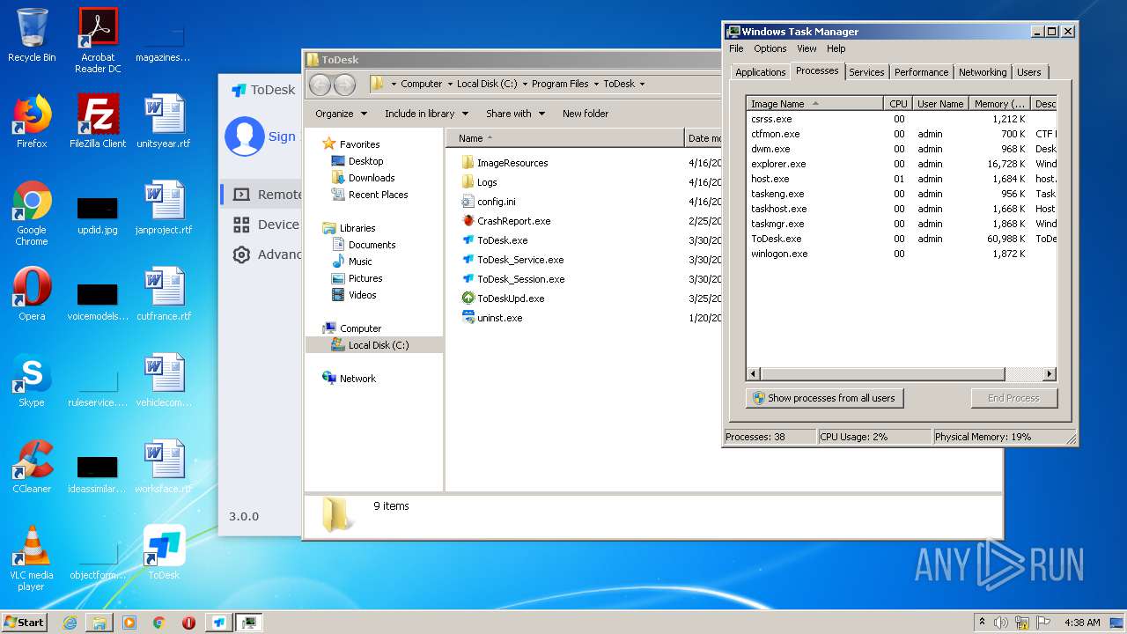1127x634 pixels.
Task: Open Include in library dropdown
Action: click(426, 114)
